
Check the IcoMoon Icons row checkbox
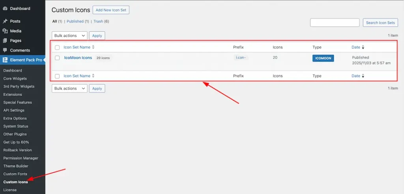pos(57,58)
